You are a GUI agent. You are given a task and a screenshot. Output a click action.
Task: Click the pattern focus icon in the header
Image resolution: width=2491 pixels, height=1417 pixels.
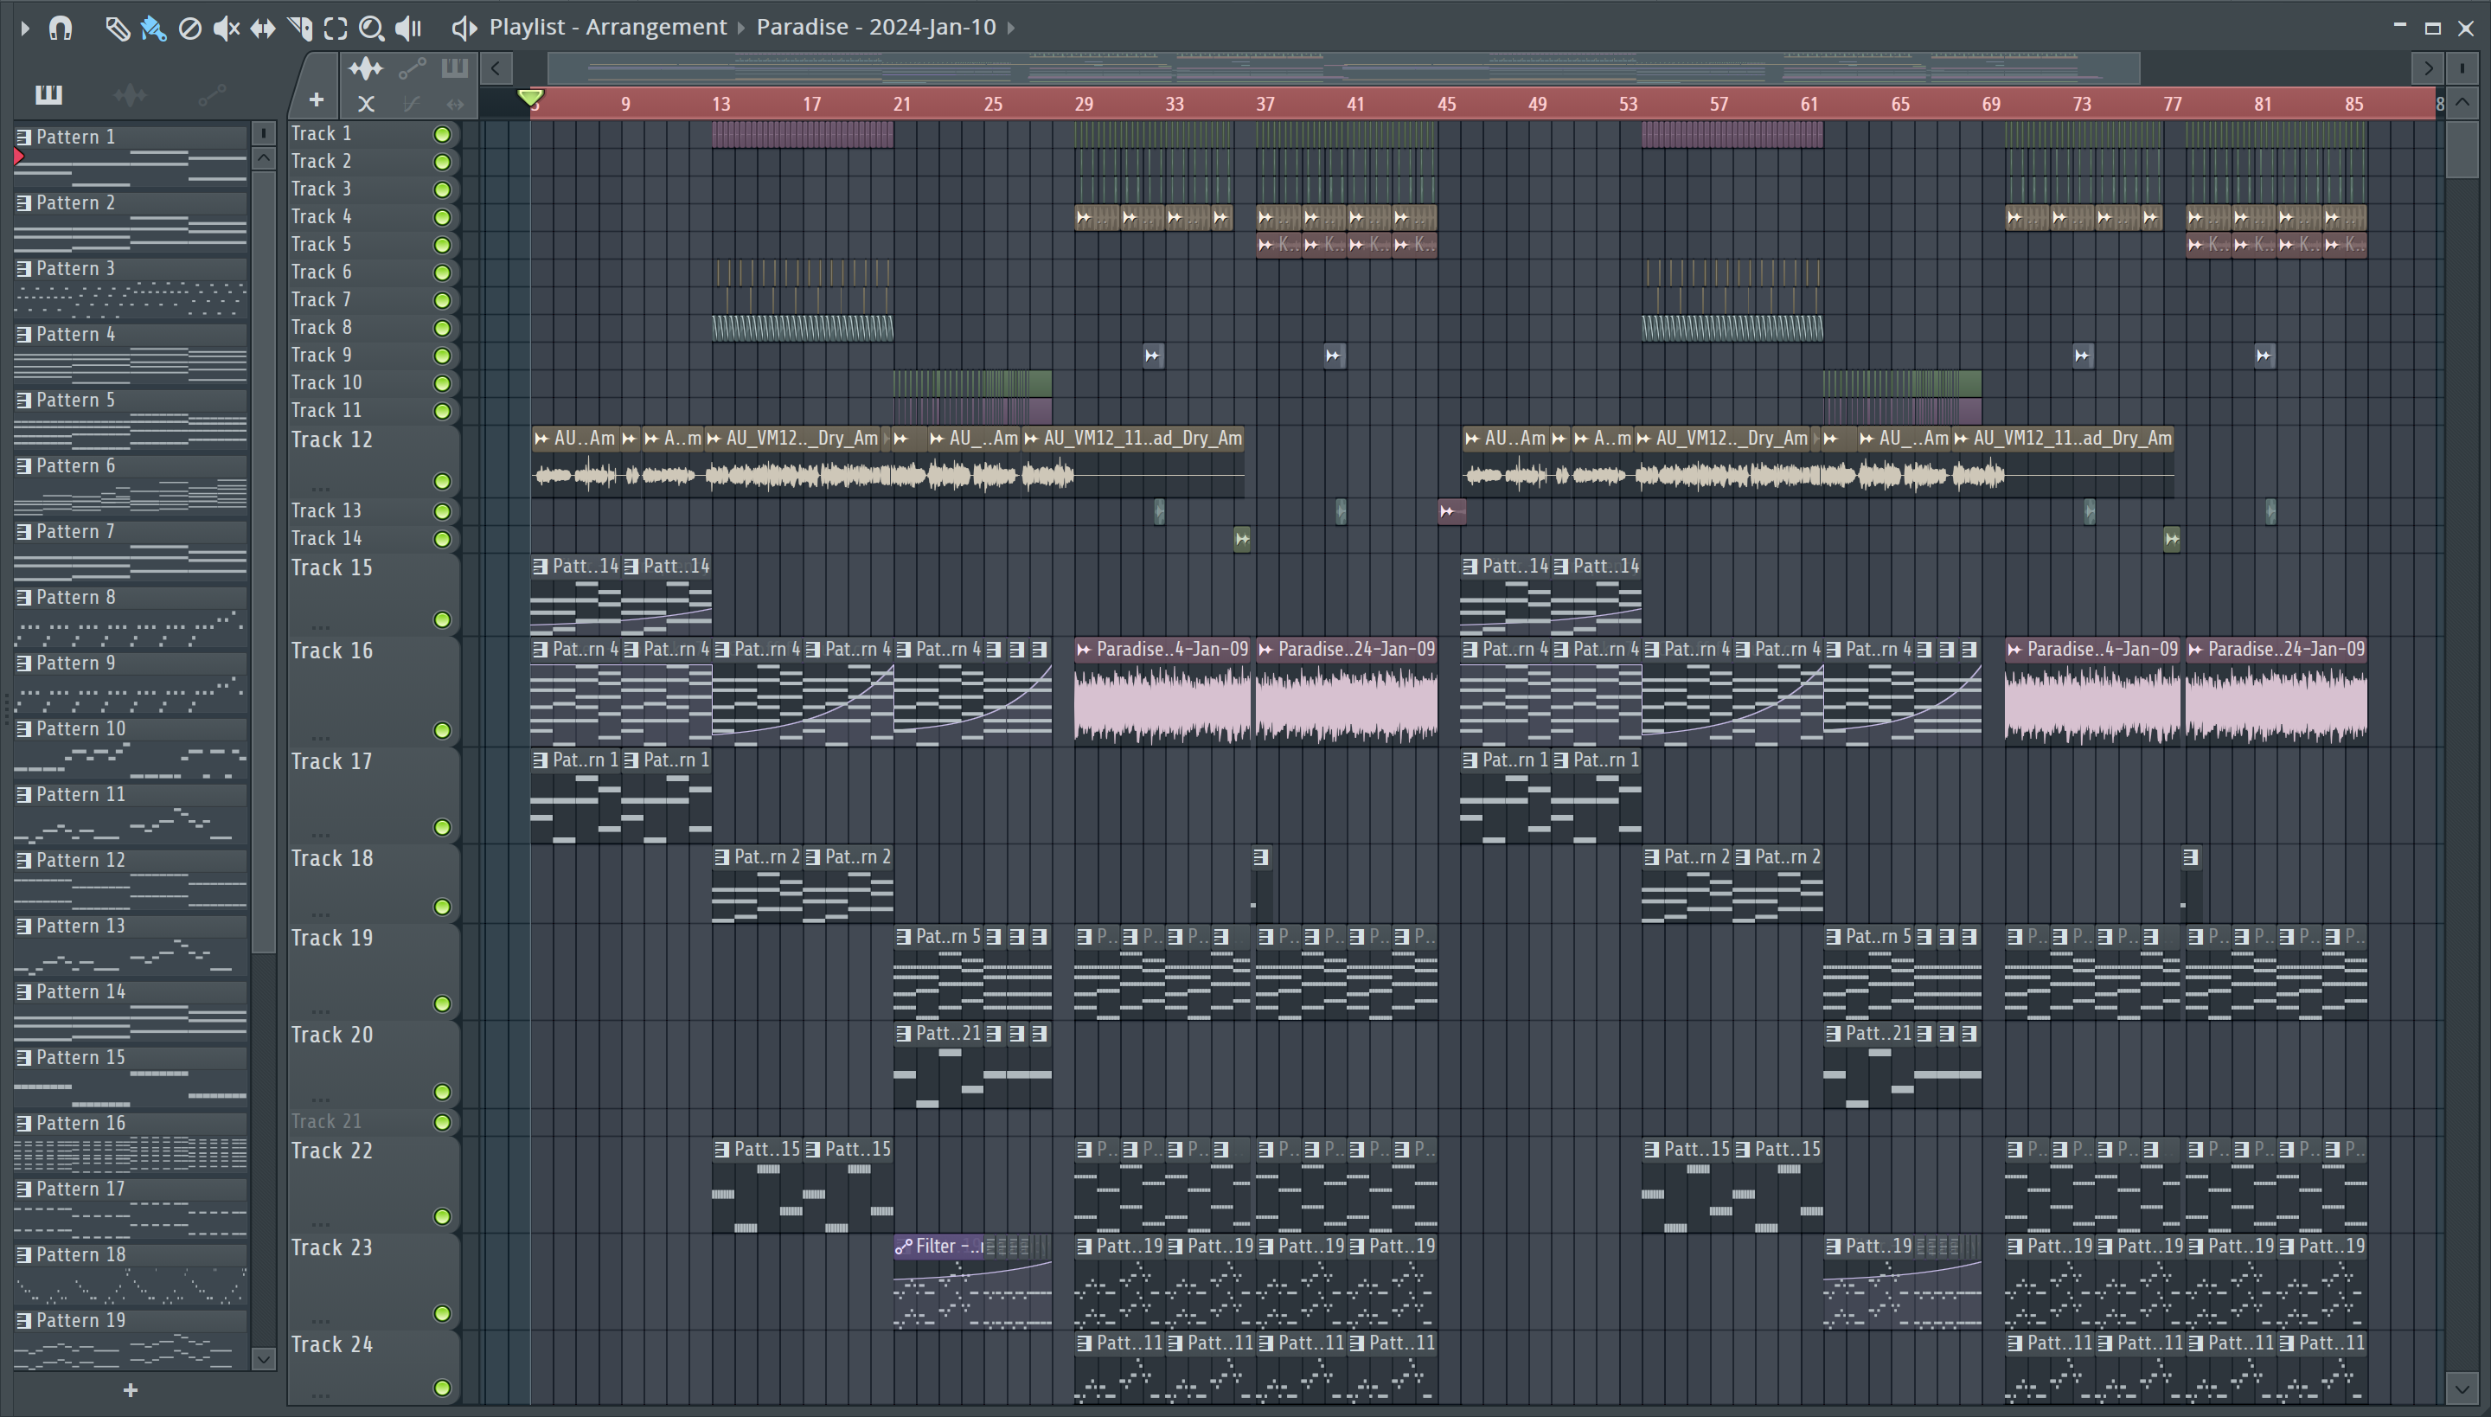point(454,68)
